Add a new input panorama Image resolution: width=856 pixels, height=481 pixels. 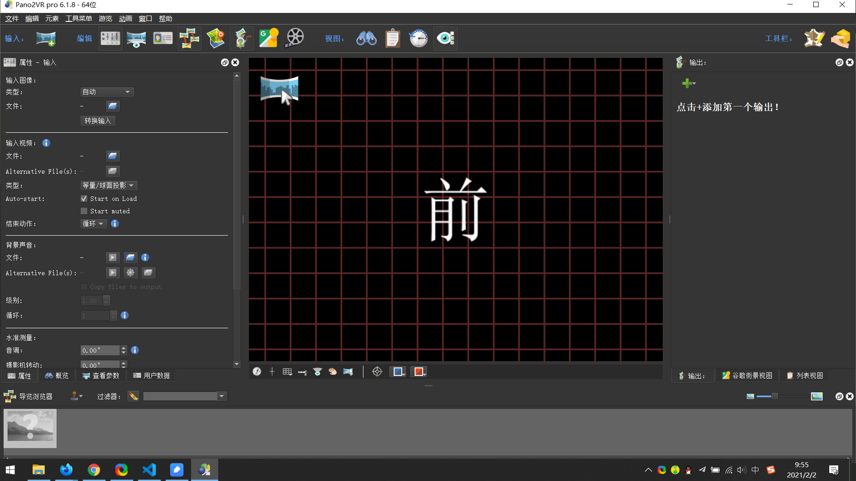[46, 38]
